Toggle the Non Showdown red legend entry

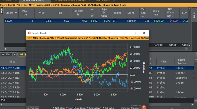coord(76,108)
